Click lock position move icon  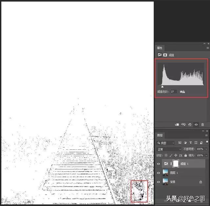click(176, 155)
